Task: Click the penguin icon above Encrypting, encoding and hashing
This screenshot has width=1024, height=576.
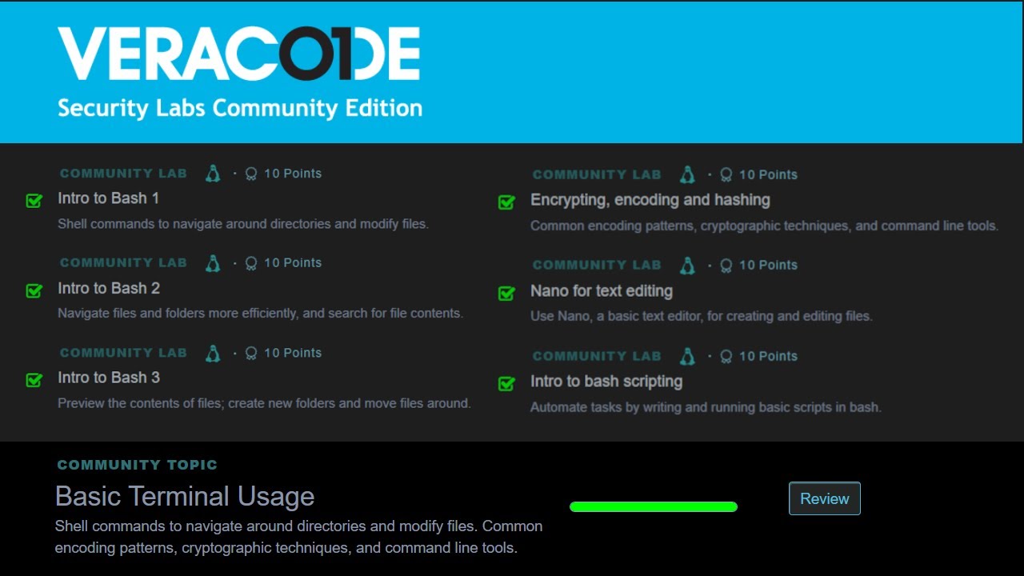Action: point(687,174)
